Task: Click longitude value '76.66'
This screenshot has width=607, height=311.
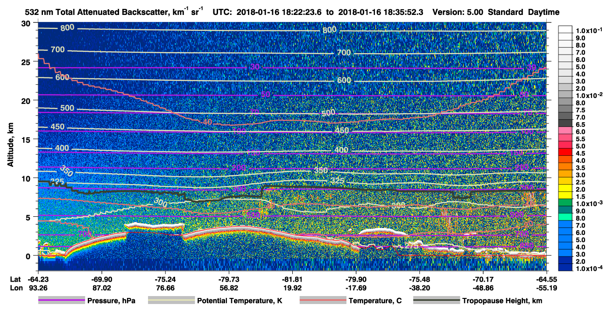Action: 165,288
